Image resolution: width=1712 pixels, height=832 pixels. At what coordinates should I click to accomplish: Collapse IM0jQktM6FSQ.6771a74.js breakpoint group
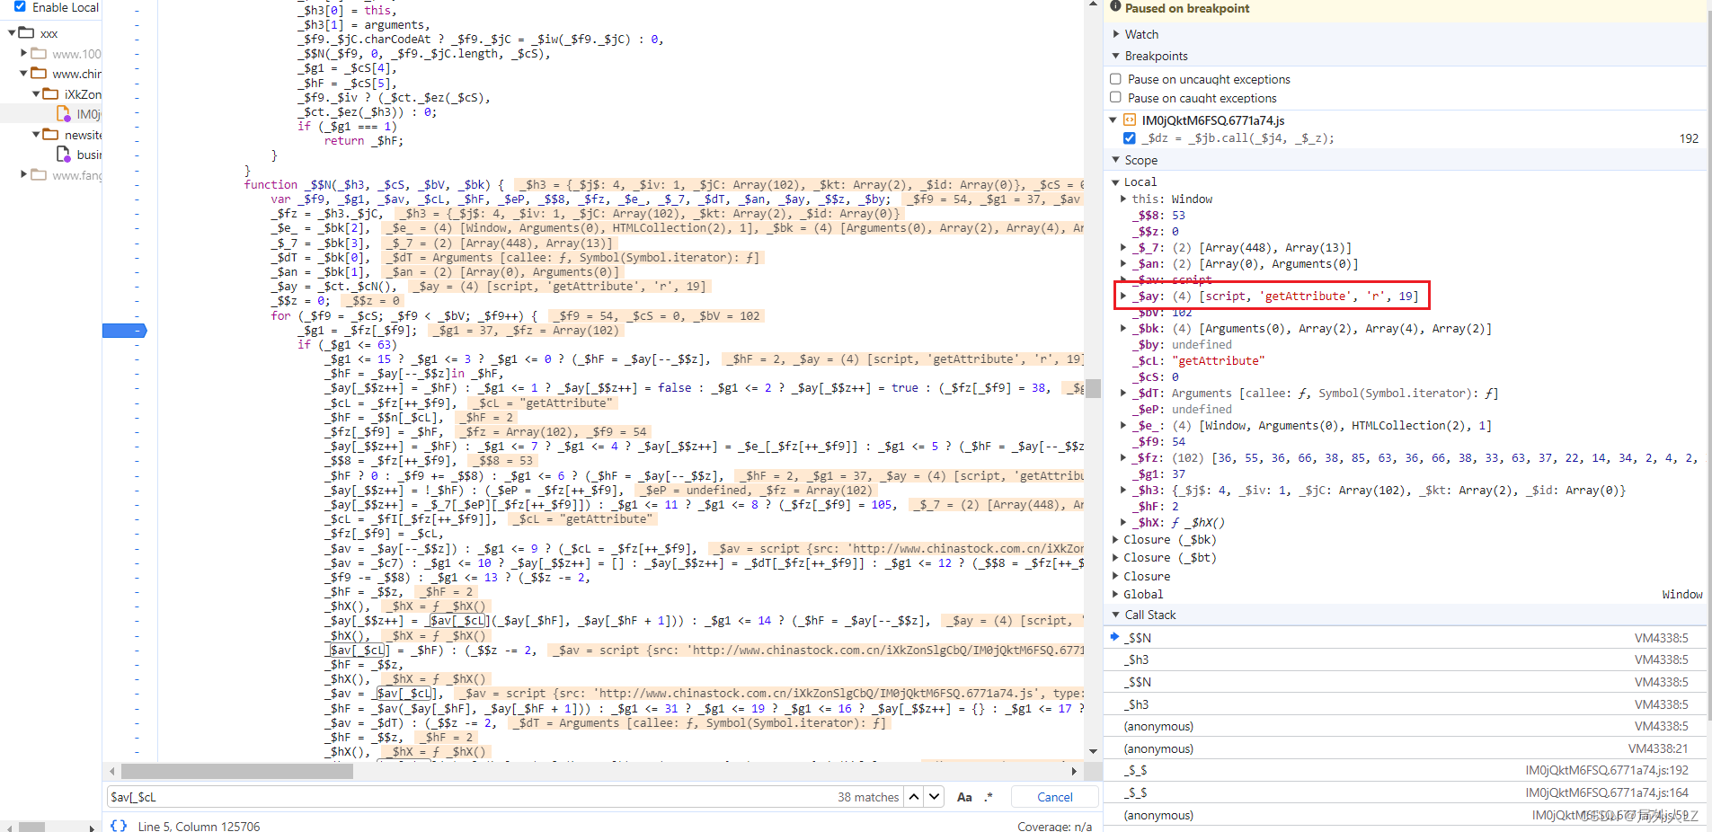1113,119
